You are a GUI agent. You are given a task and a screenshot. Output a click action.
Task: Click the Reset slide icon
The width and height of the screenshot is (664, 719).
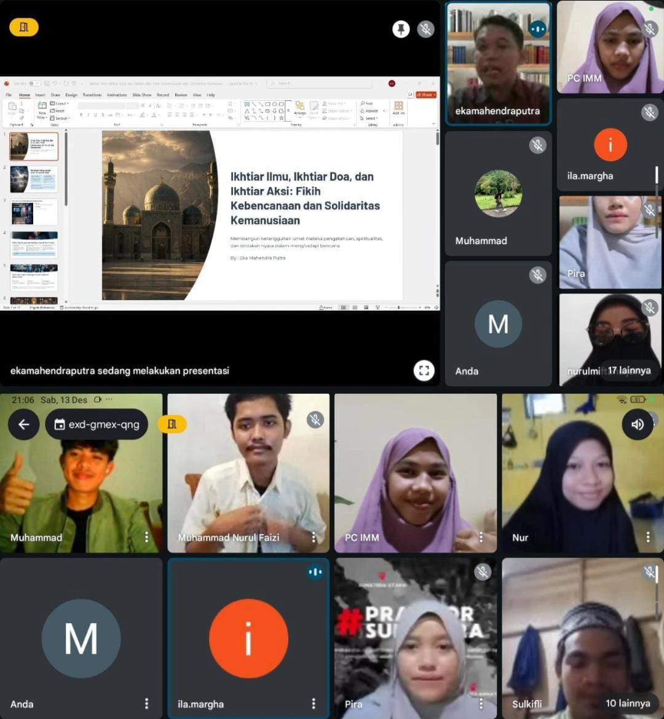(x=58, y=111)
